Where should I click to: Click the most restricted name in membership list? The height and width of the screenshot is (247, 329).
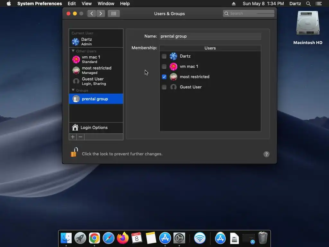pos(194,77)
